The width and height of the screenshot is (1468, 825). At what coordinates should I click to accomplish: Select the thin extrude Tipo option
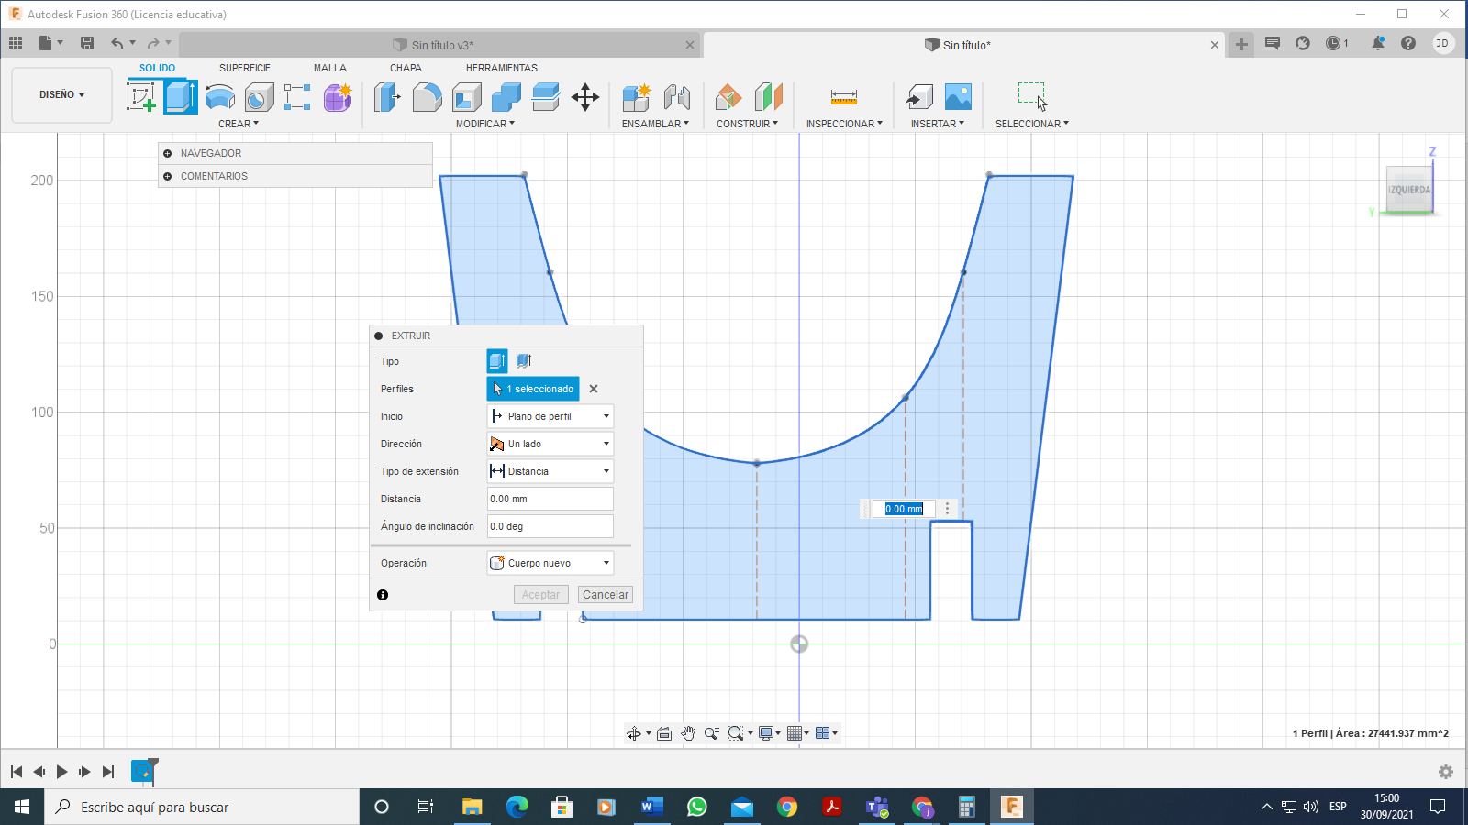tap(523, 361)
